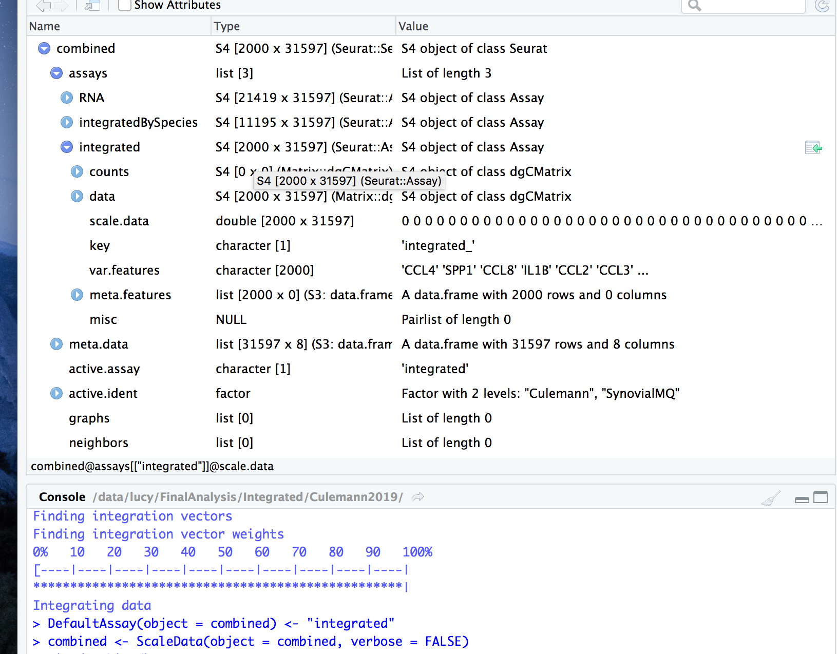Switch to the Console tab
The image size is (837, 654).
(x=62, y=496)
